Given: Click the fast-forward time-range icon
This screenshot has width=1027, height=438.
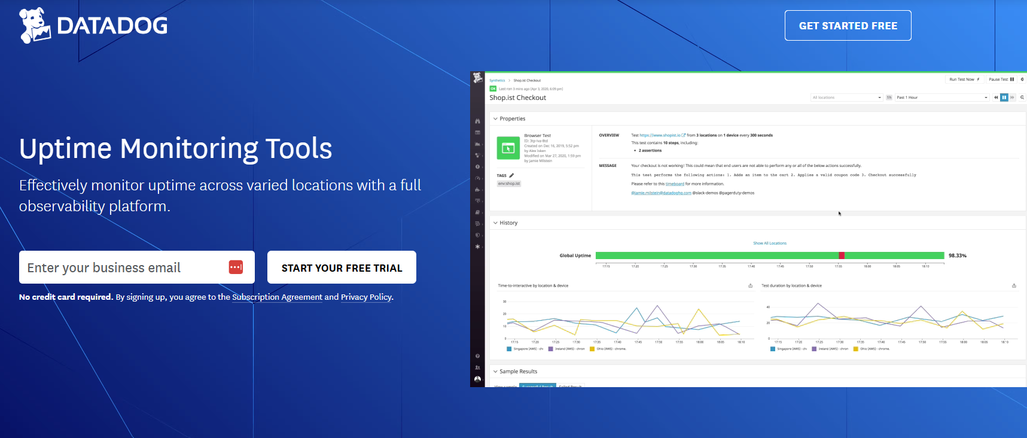Looking at the screenshot, I should pos(1012,98).
